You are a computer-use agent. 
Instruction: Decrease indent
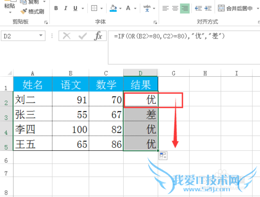(198, 8)
